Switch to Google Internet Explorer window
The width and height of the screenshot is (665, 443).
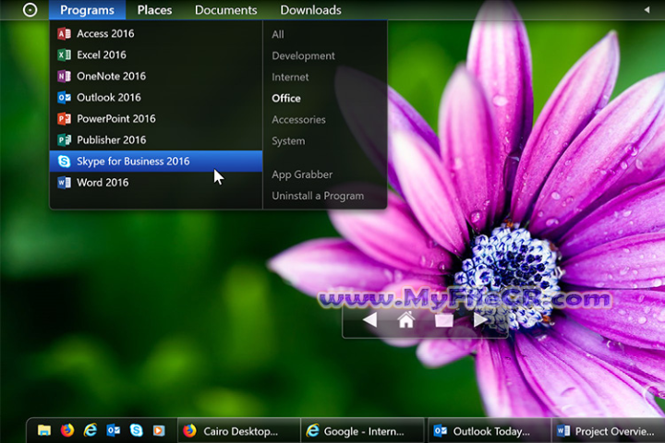363,431
